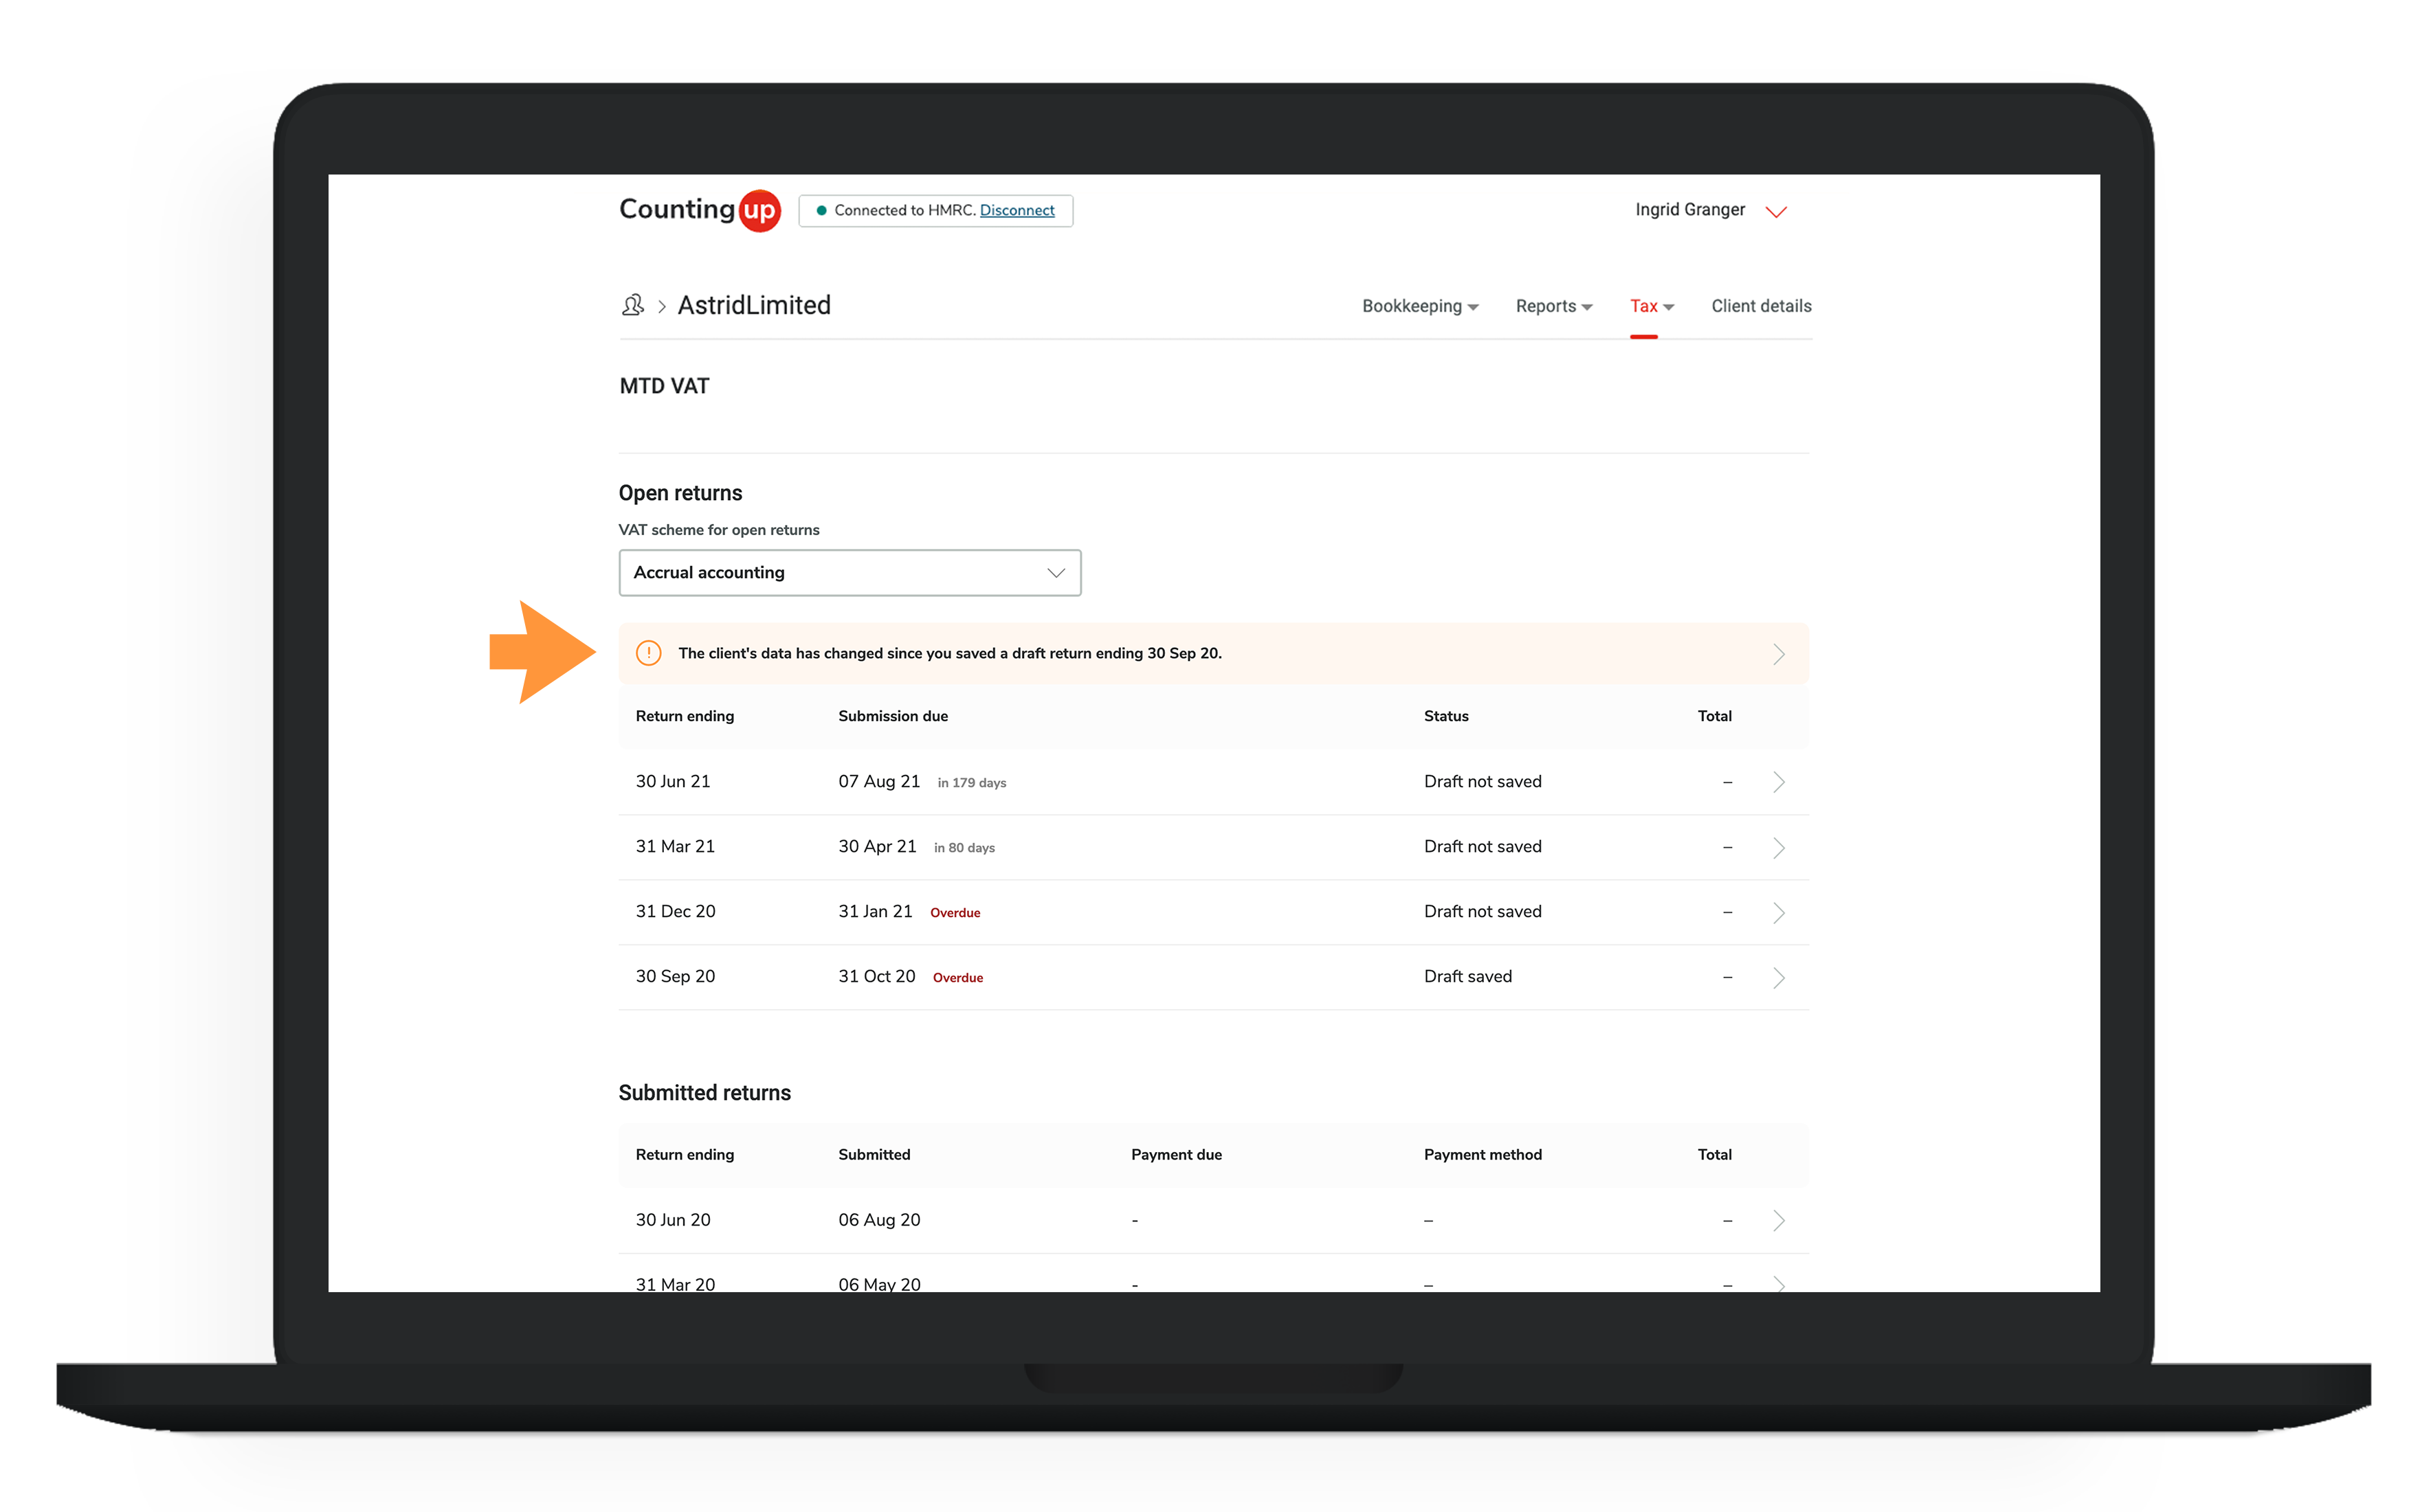
Task: Click the Overdue label for 31 Jan 21
Action: tap(955, 913)
